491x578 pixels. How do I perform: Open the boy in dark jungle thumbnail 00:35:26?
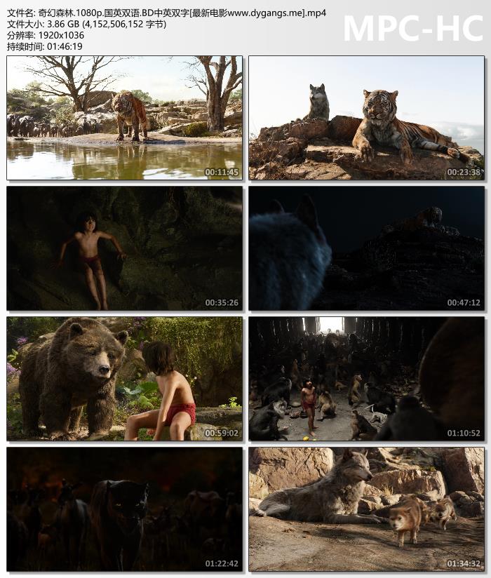[x=125, y=248]
